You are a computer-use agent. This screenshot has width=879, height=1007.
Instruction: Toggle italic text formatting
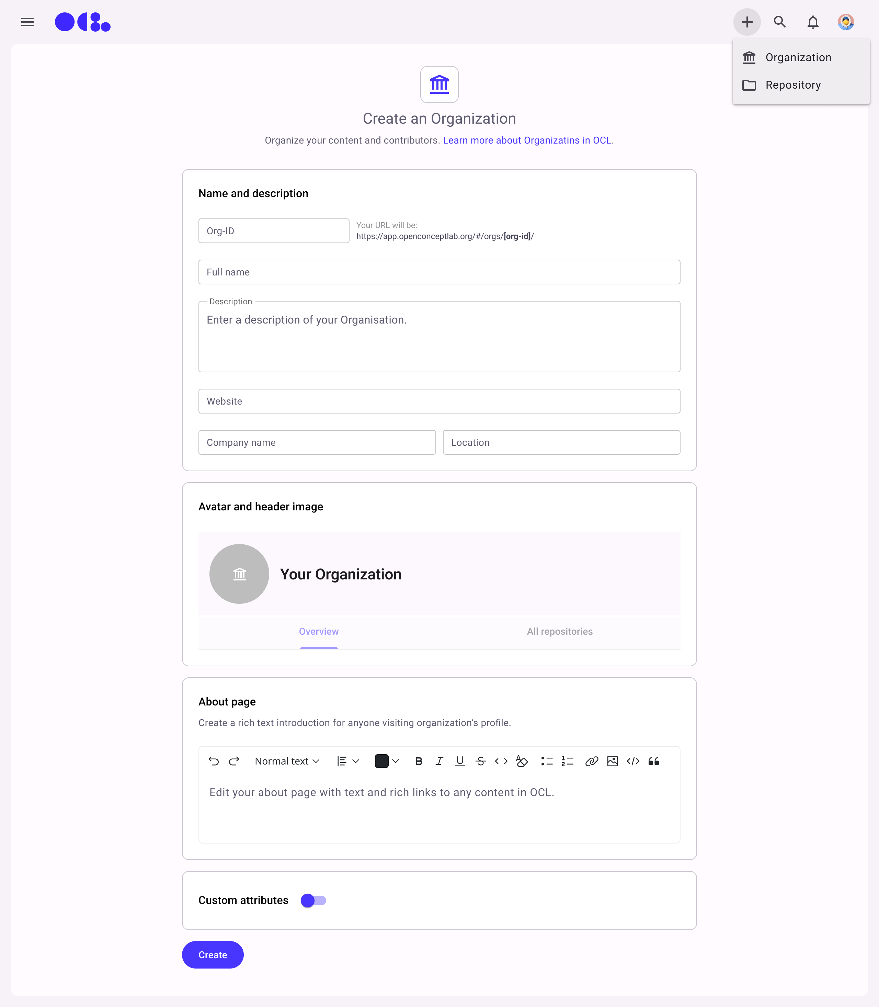439,761
